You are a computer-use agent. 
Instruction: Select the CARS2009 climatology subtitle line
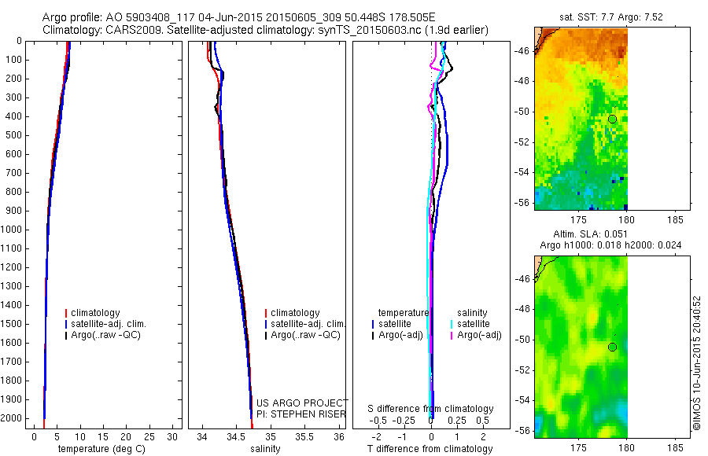[266, 30]
